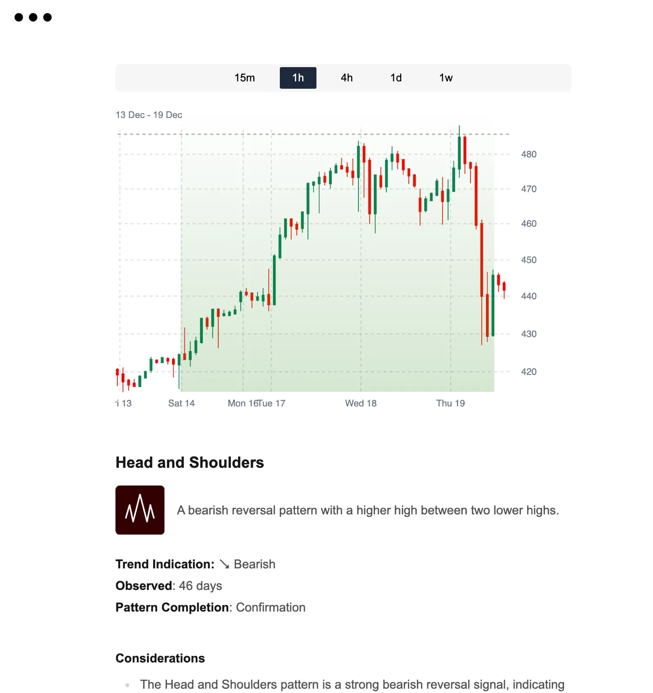This screenshot has height=693, width=653.
Task: Click the bullet point beside the Considerations text
Action: click(127, 685)
